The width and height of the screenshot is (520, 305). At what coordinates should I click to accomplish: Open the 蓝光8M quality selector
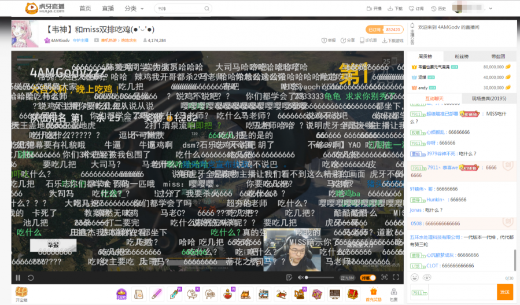346,278
